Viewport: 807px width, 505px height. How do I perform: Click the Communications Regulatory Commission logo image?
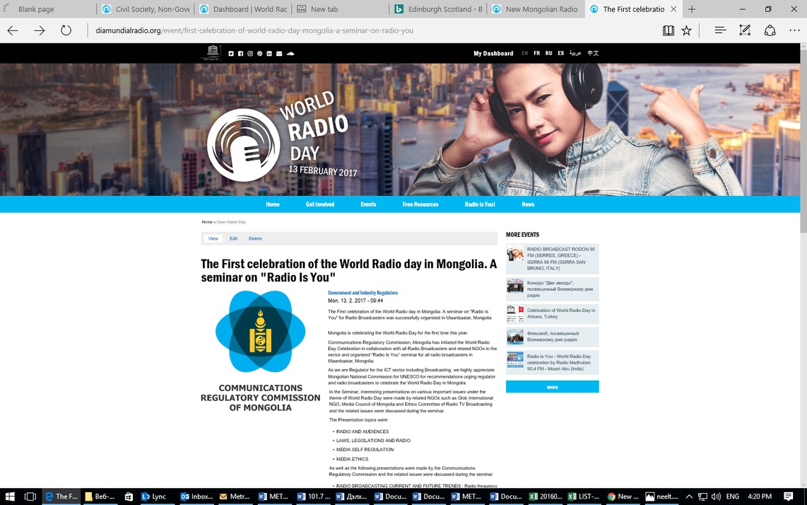click(x=261, y=351)
